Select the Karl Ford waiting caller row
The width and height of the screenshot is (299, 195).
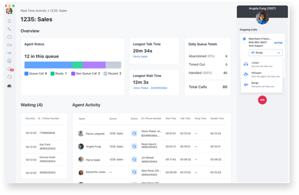pyautogui.click(x=44, y=147)
